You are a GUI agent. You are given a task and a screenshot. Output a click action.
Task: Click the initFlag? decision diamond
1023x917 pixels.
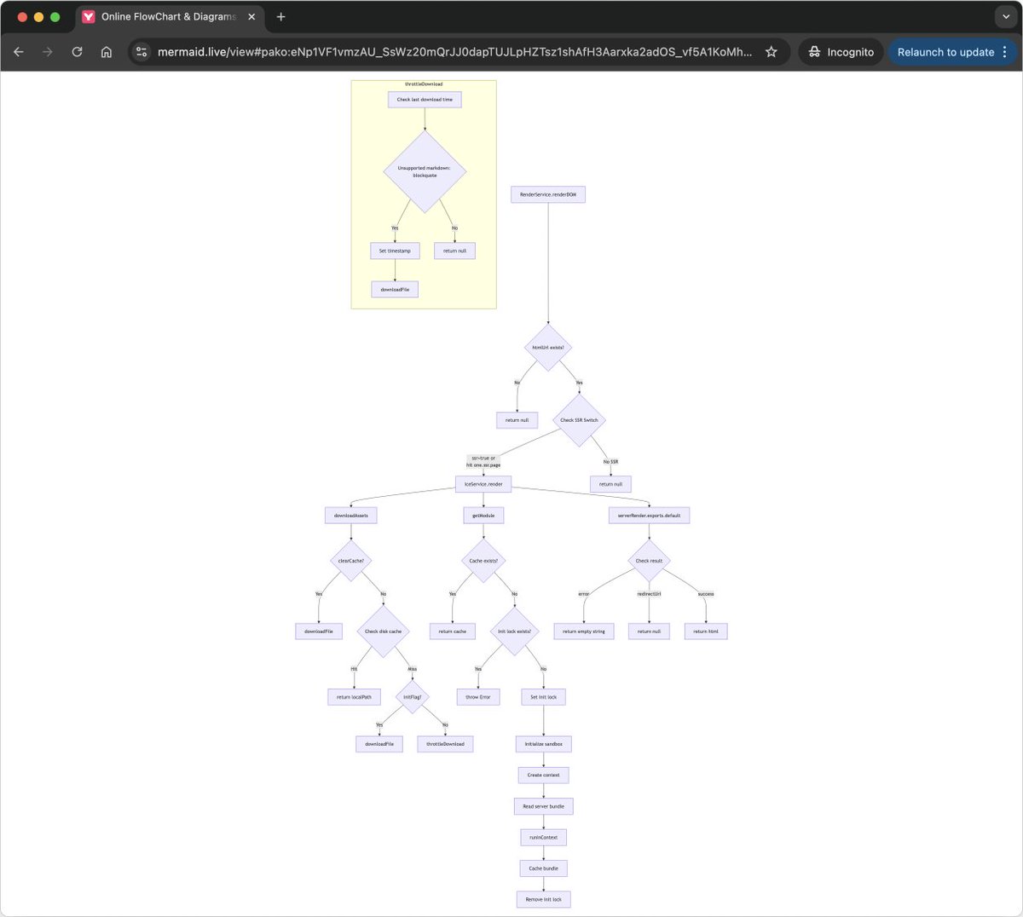pyautogui.click(x=413, y=697)
